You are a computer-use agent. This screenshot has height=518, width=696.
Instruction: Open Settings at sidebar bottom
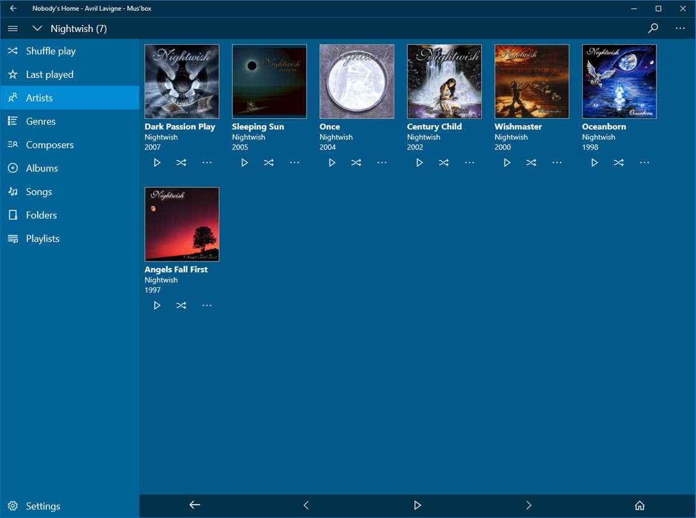coord(70,506)
